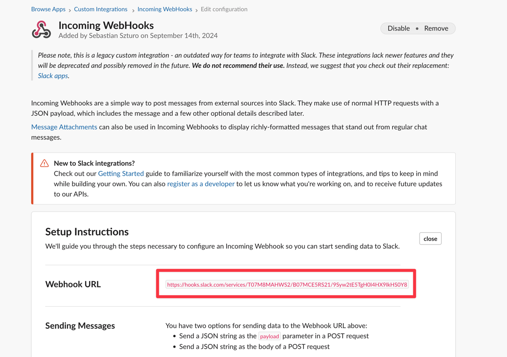
Task: Go to Custom Integrations breadcrumb
Action: (101, 9)
